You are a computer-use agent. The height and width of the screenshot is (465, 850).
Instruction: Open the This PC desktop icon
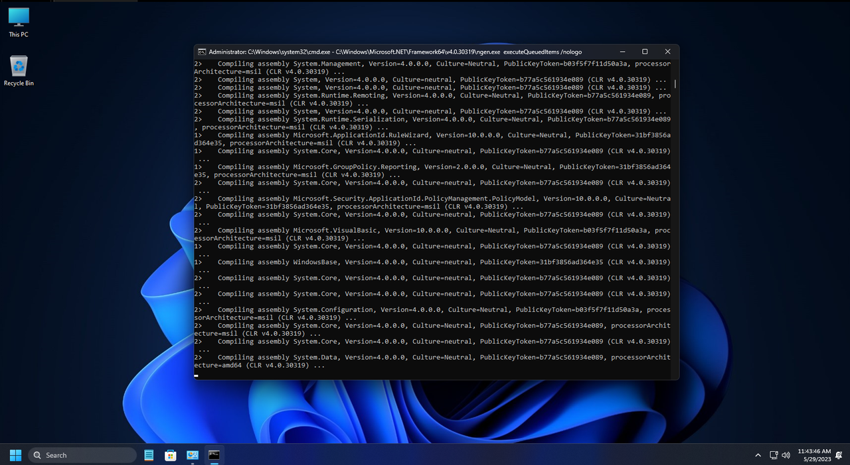19,23
